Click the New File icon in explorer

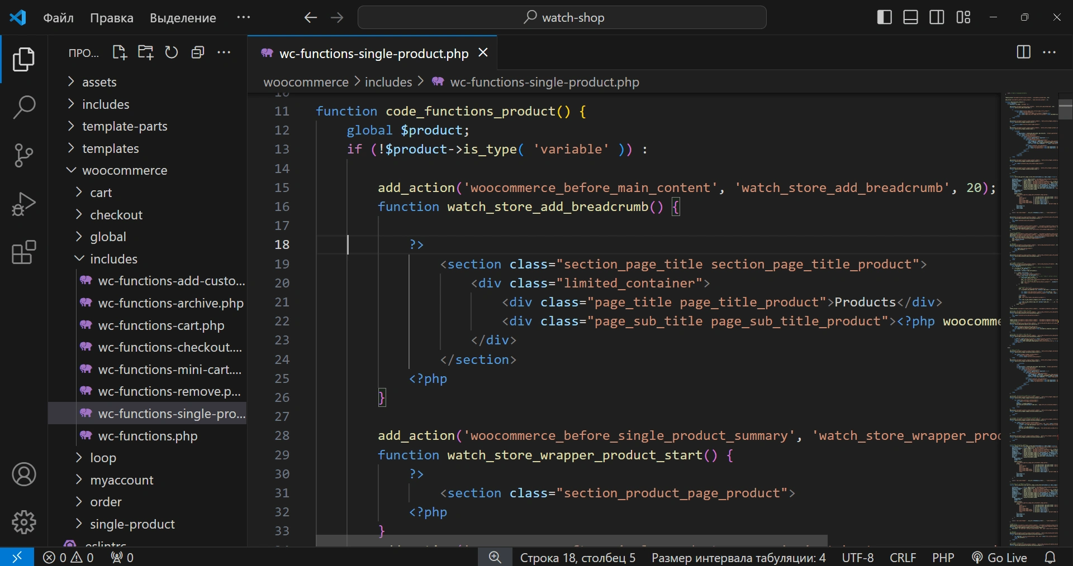[x=119, y=52]
